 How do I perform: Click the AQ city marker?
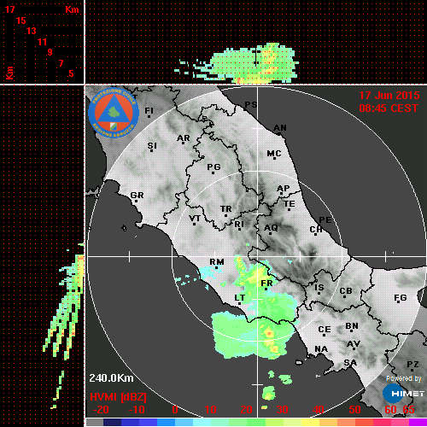point(270,233)
